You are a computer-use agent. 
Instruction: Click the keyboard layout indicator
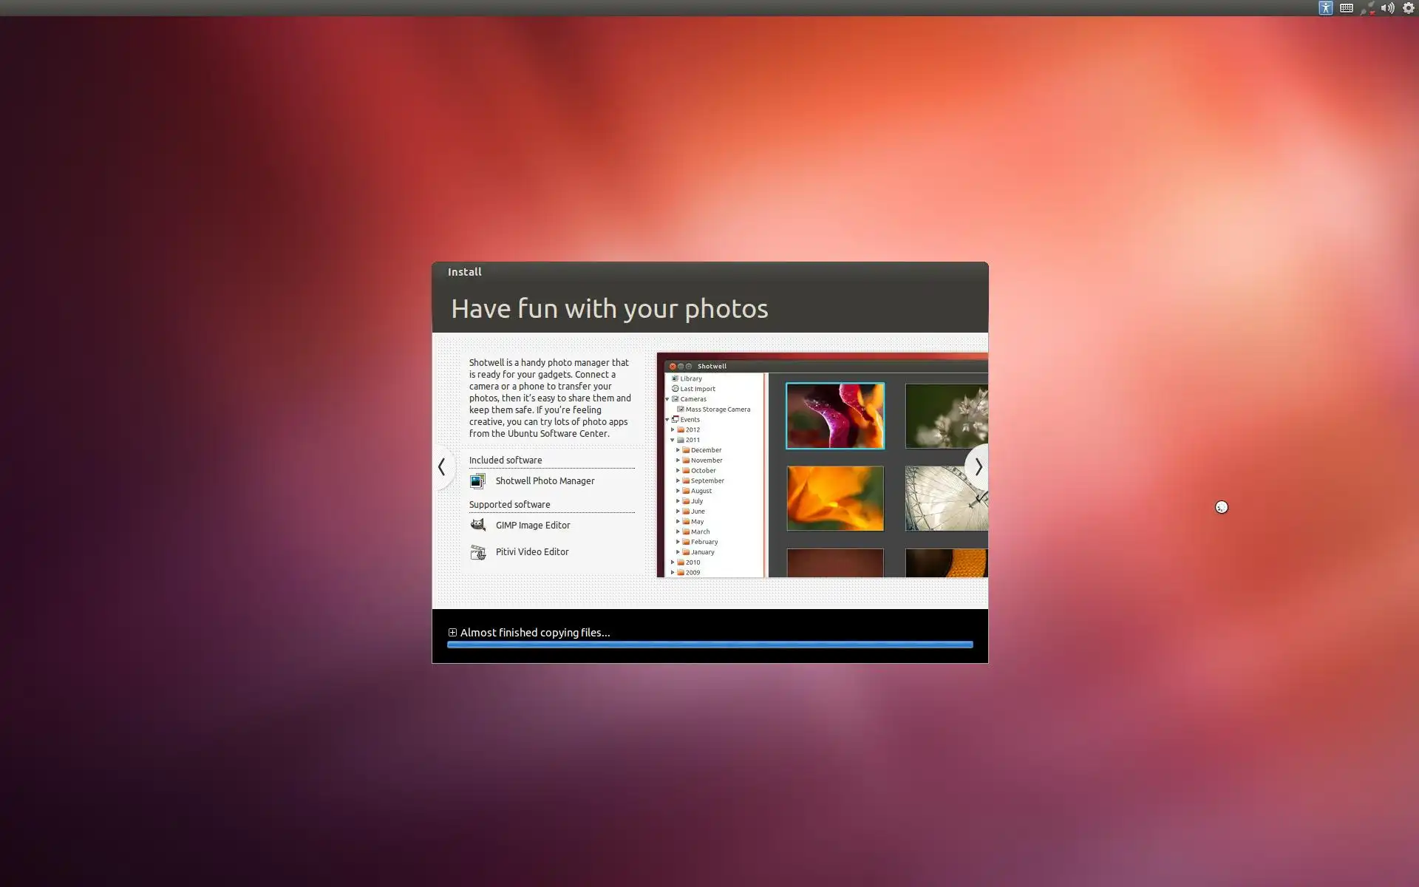(x=1346, y=8)
